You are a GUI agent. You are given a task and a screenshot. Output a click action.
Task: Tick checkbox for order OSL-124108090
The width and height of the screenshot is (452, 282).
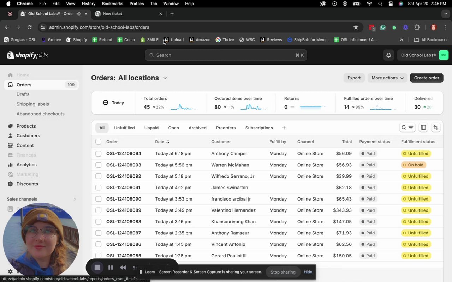98,199
